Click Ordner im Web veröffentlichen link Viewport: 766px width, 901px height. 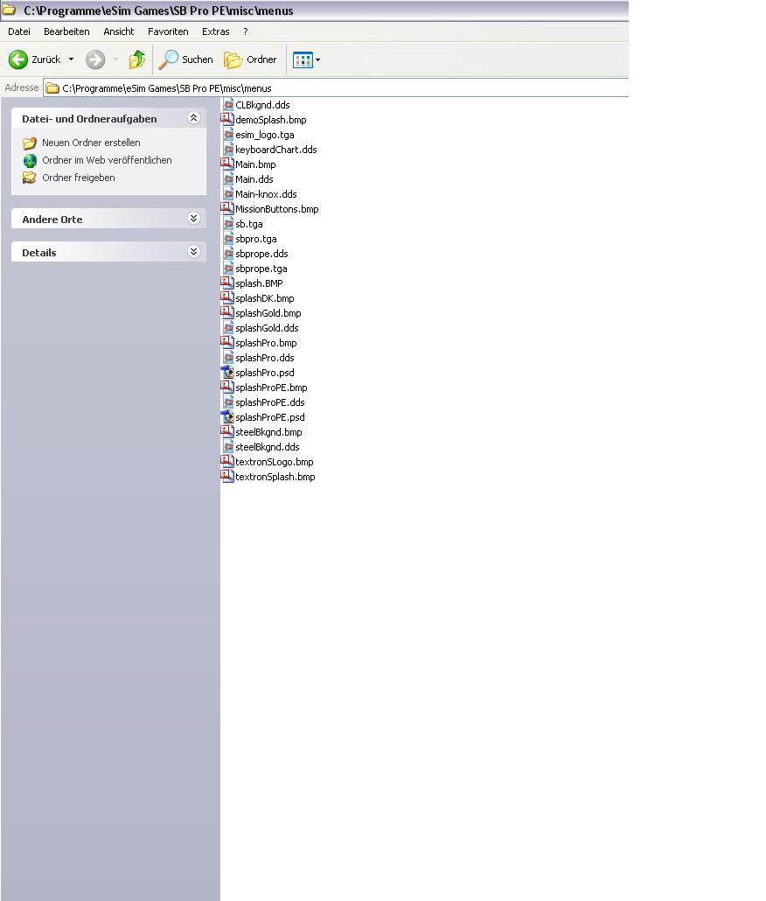pos(107,160)
